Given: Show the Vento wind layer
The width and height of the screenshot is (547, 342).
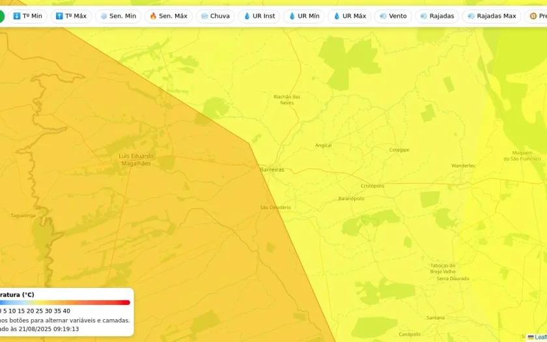Looking at the screenshot, I should pos(393,16).
